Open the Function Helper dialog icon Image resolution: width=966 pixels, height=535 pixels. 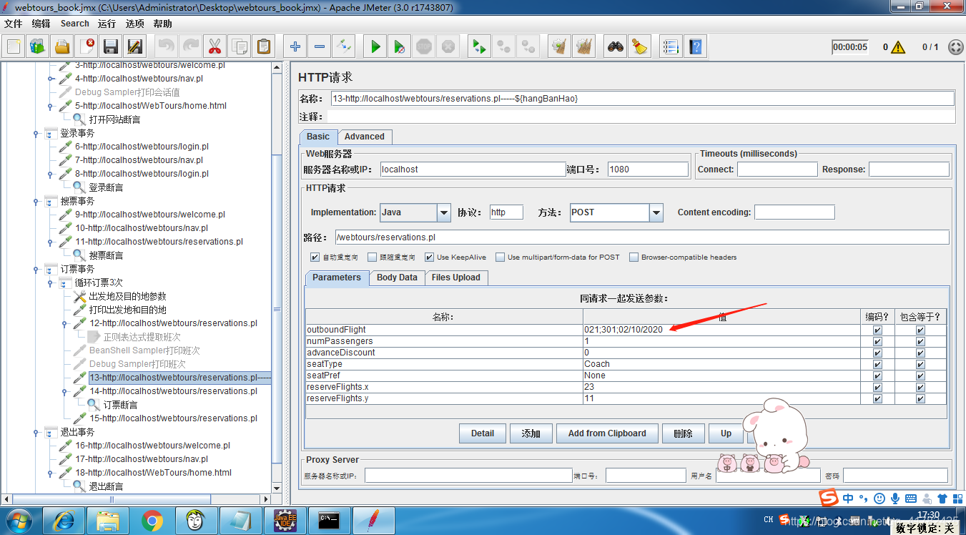coord(670,47)
